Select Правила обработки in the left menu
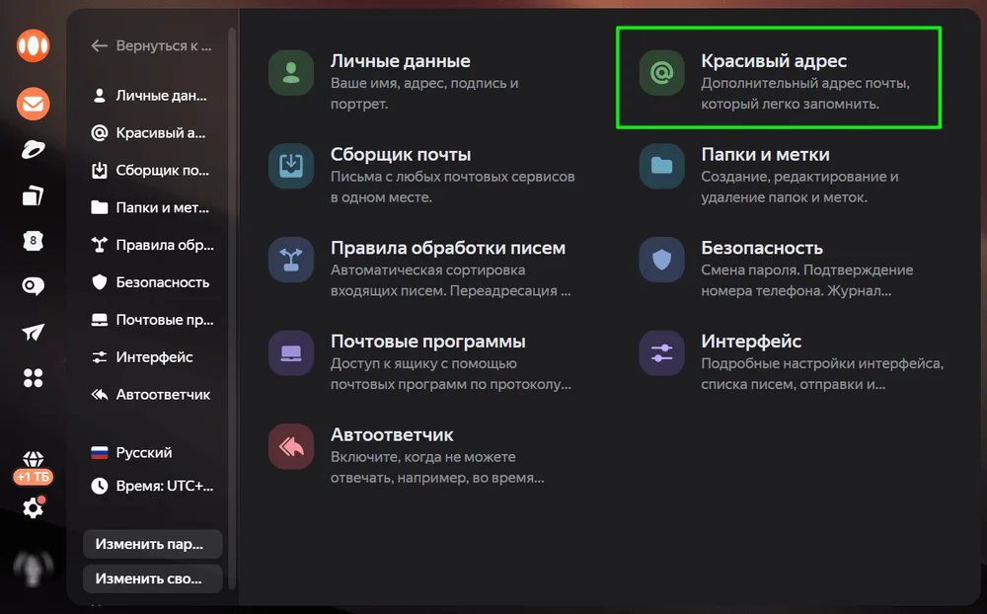Screen dimensions: 987x614 152,245
